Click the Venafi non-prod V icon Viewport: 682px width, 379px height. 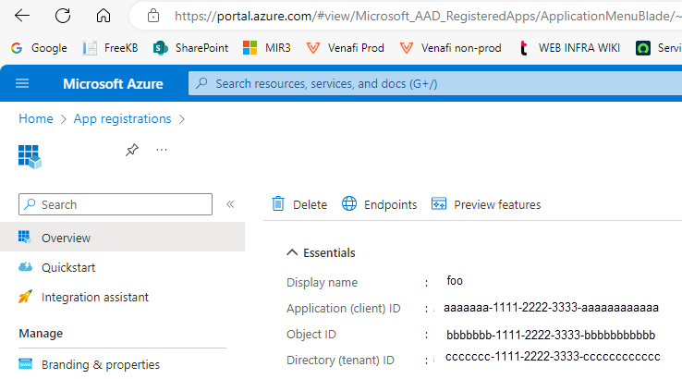[x=407, y=48]
